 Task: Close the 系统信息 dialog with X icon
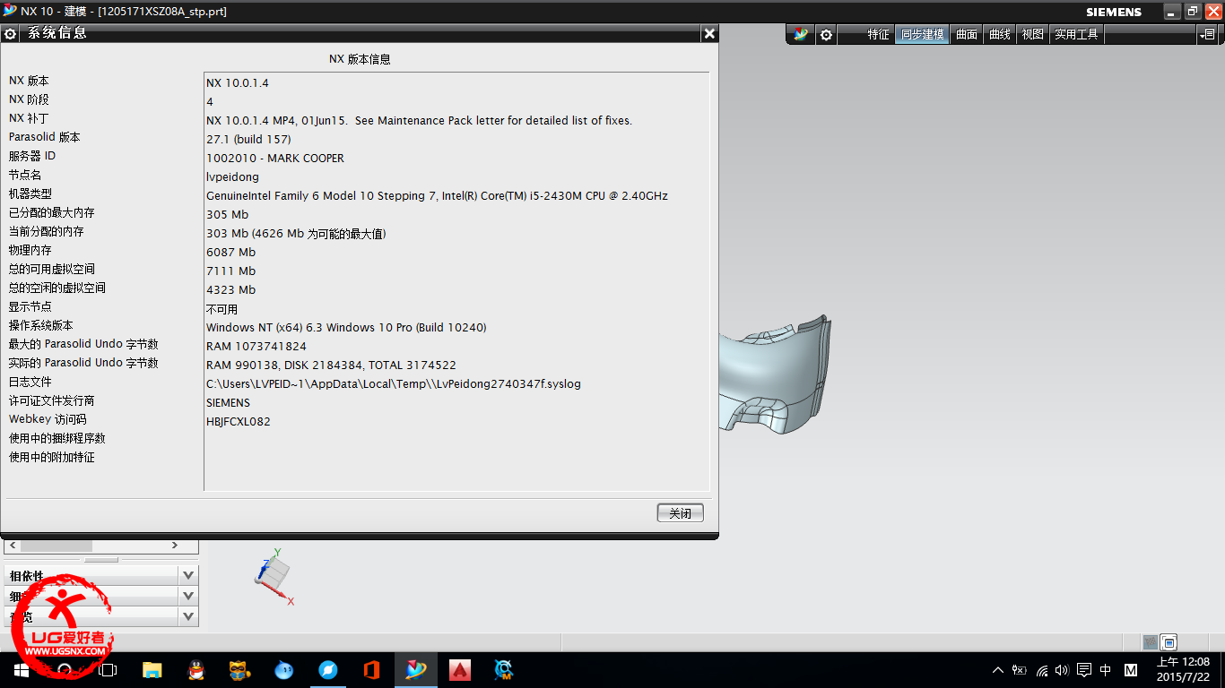[x=709, y=33]
